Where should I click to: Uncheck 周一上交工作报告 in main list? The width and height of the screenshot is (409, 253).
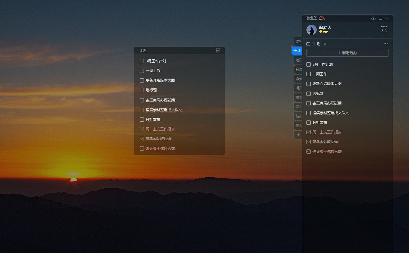pos(309,132)
